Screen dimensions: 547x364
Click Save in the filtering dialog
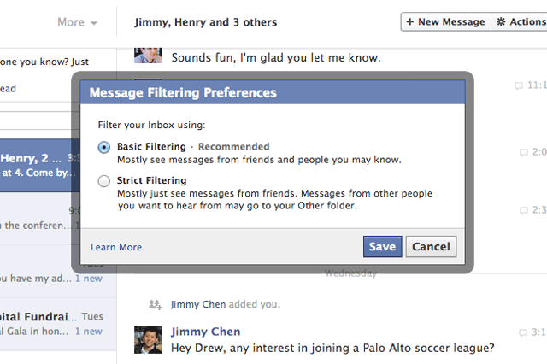382,247
